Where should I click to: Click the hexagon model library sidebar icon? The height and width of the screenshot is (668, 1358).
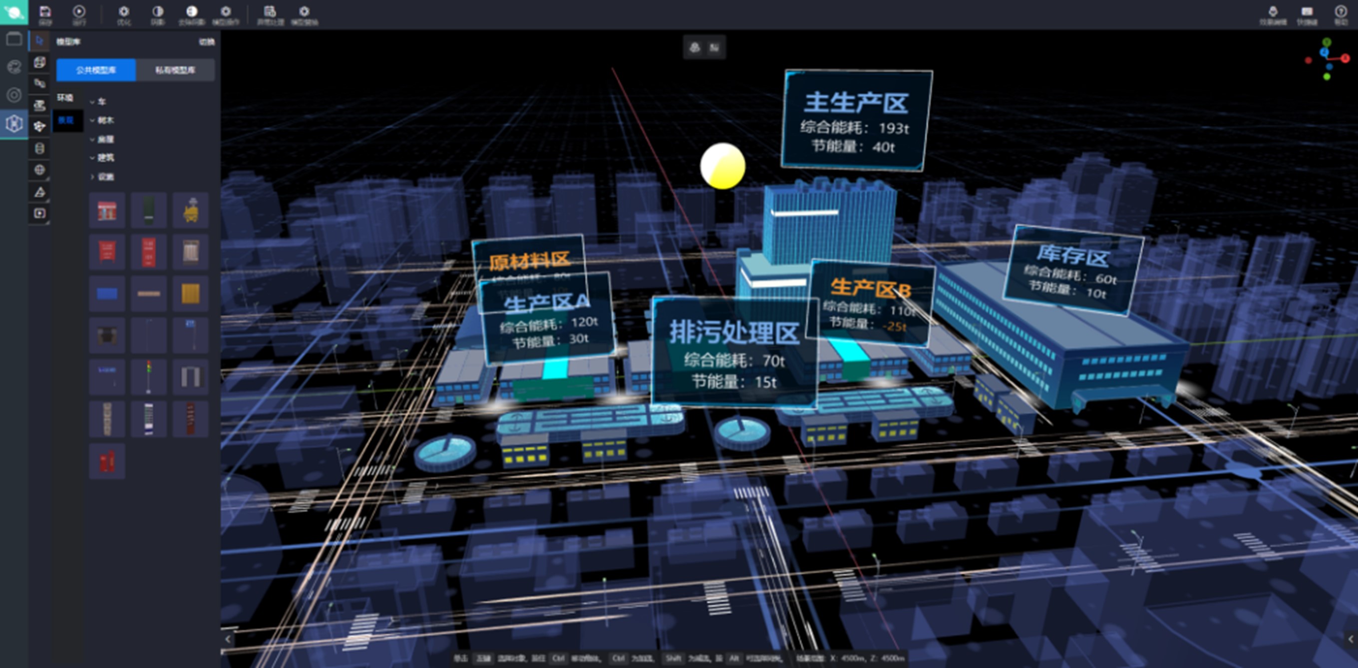[x=13, y=124]
